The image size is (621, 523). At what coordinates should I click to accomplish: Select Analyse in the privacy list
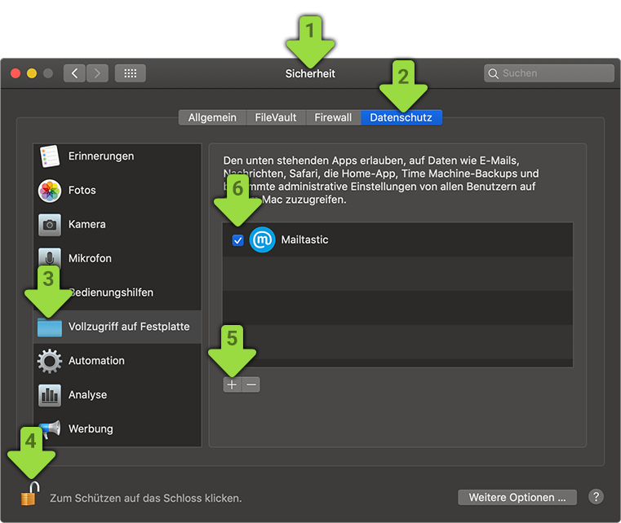pyautogui.click(x=118, y=395)
